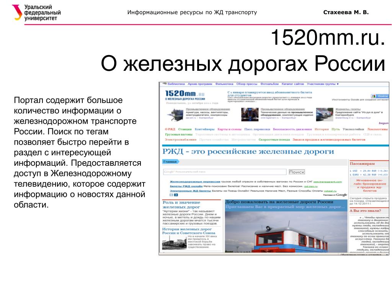Click the Войти login button
The height and width of the screenshot is (294, 392).
coord(382,96)
